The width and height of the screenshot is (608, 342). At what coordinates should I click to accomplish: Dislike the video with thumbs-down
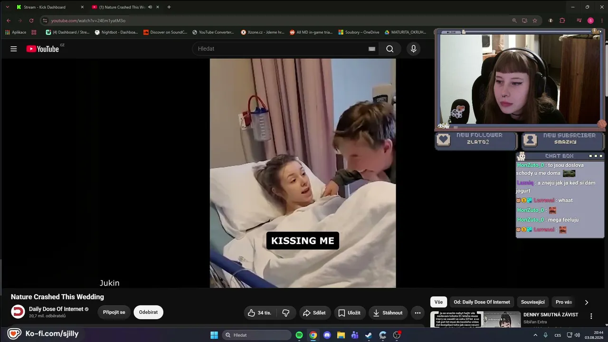point(286,313)
